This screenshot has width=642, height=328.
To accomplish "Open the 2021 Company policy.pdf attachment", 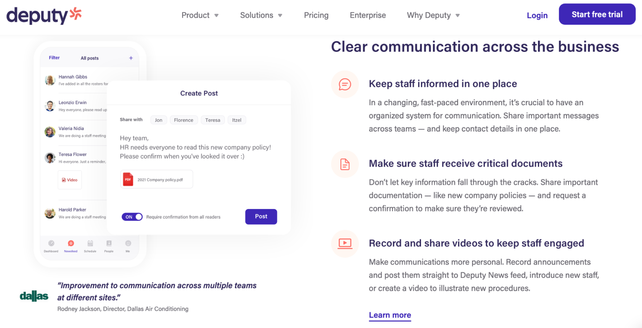I will [157, 179].
